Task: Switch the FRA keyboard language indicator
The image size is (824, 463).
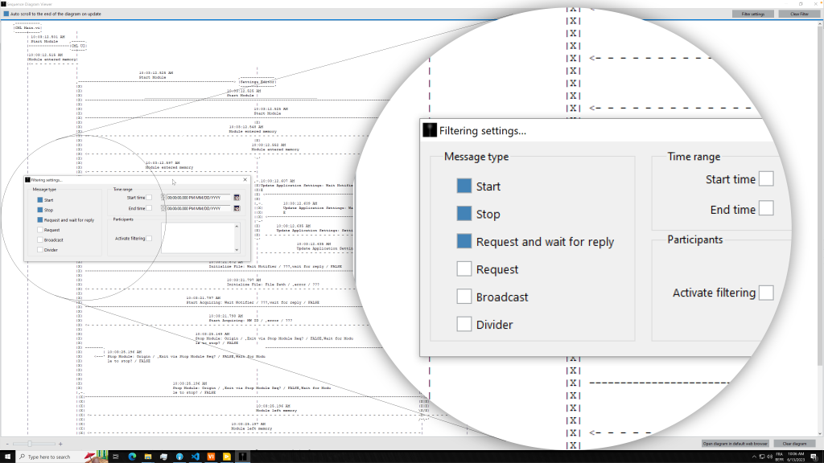Action: click(779, 457)
